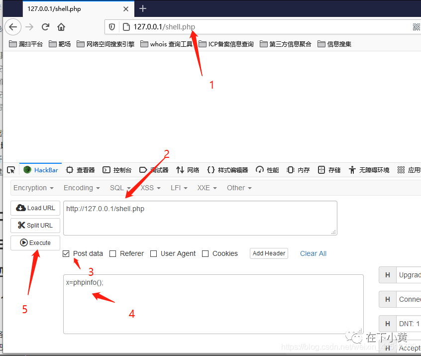
Task: Switch to the 调试器 debugger tab
Action: pos(154,170)
